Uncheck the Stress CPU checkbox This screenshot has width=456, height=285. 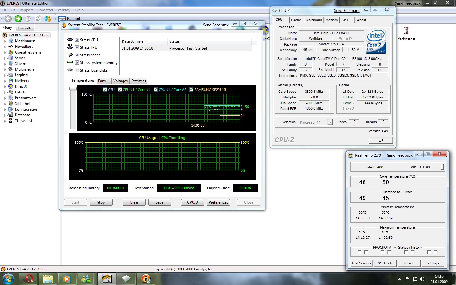[x=77, y=40]
